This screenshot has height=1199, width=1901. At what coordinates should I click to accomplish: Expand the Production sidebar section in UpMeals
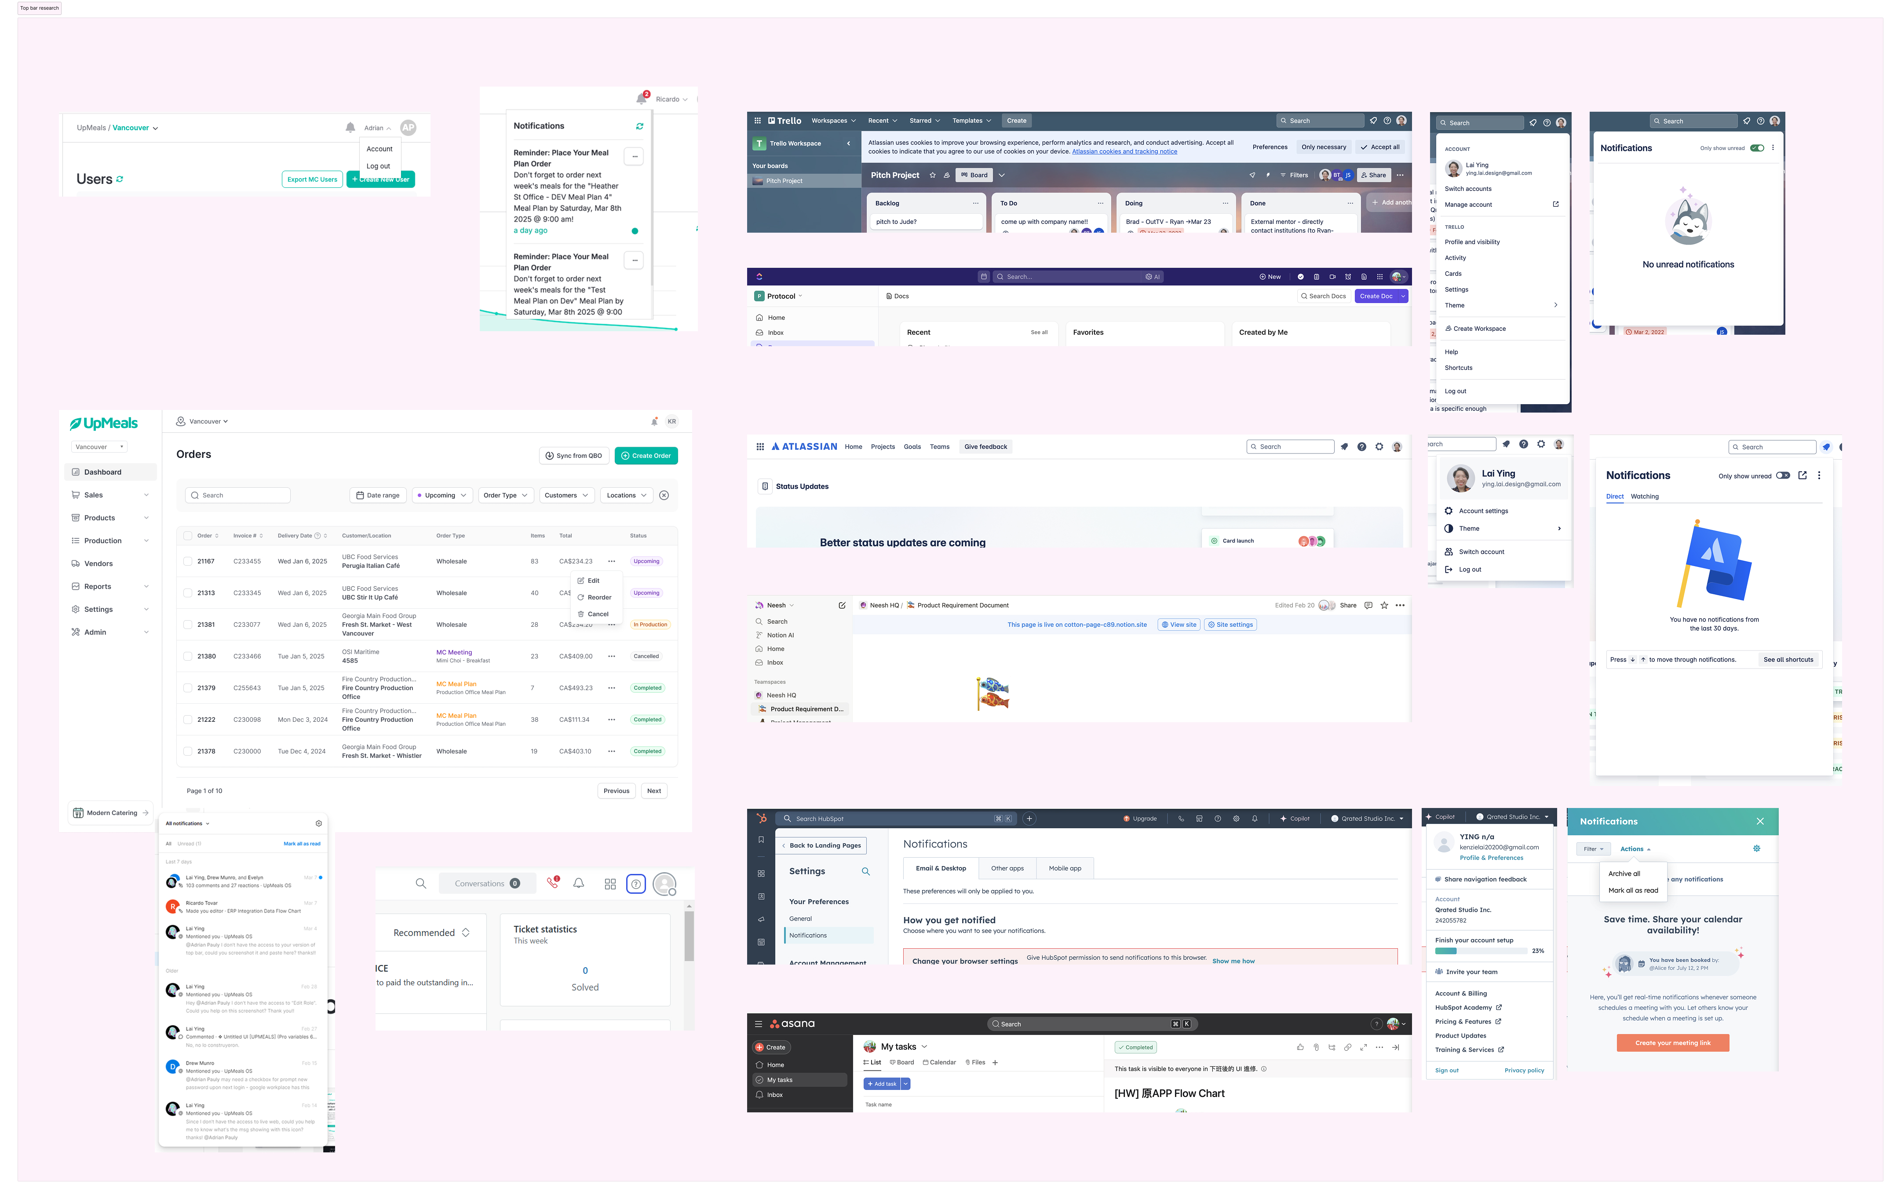(x=110, y=541)
